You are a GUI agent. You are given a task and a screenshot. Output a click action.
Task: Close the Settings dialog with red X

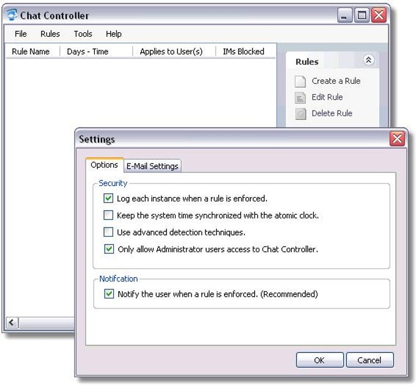[x=397, y=138]
